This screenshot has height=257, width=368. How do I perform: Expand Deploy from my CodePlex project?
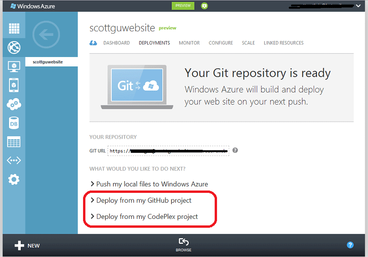pos(144,216)
